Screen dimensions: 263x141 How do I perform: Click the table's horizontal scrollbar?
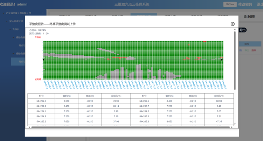pos(130,127)
